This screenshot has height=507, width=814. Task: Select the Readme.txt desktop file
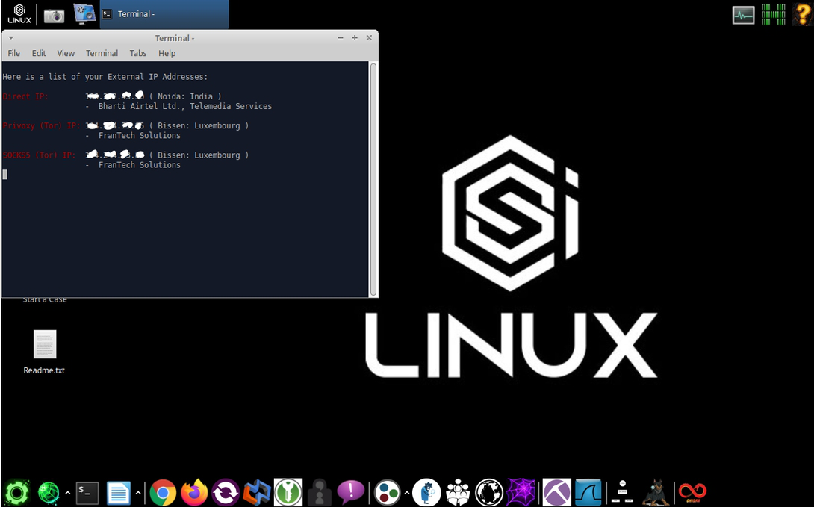[x=44, y=352]
